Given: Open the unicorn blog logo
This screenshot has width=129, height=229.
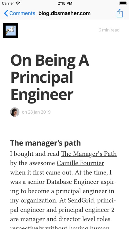Looking at the screenshot, I should tap(11, 31).
